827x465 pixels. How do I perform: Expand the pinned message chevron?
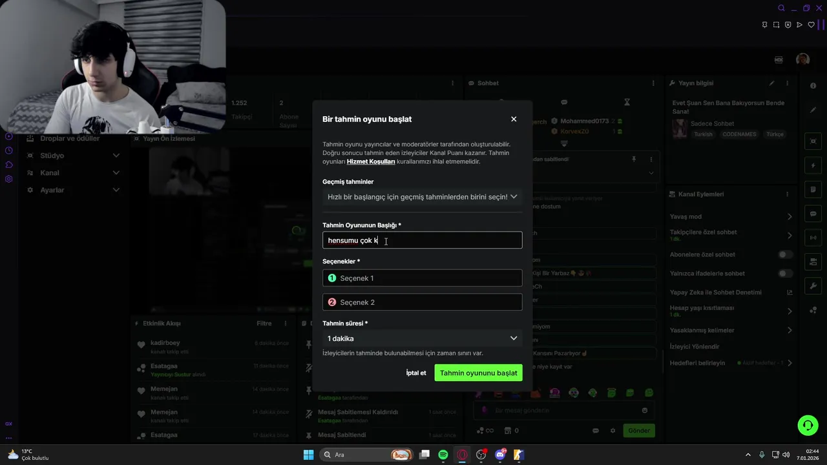[651, 173]
